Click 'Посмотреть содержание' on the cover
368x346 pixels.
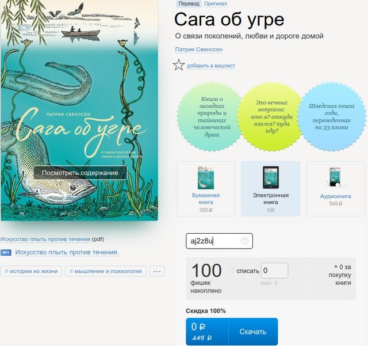tap(80, 173)
